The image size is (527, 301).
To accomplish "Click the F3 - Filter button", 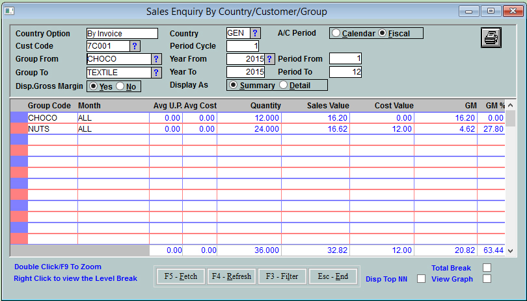I will [282, 276].
